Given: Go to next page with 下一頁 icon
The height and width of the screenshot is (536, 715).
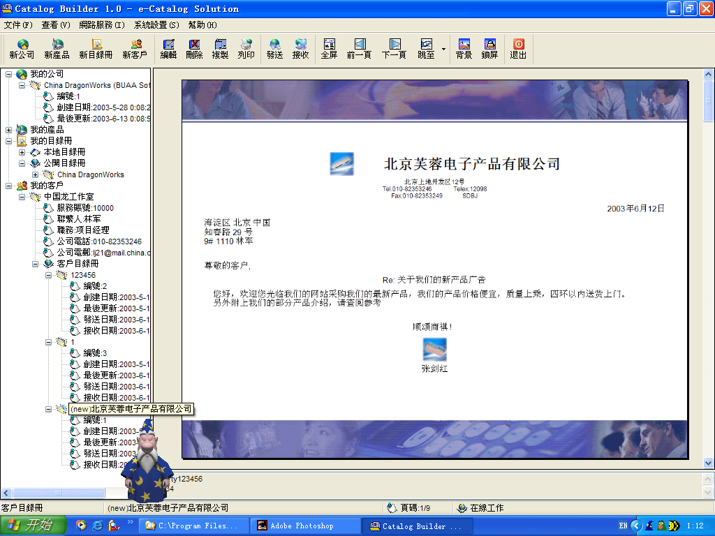Looking at the screenshot, I should pos(394,49).
